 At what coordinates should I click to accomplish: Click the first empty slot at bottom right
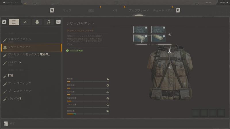[x=195, y=113]
